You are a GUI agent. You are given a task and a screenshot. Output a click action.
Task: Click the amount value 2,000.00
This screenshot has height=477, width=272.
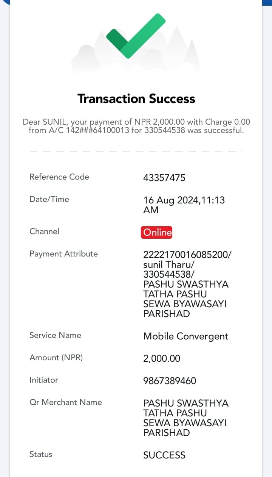162,358
